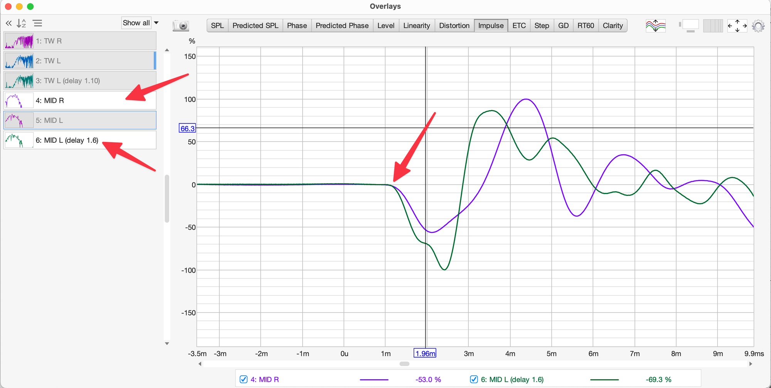Click the graph limits arrows icon
The width and height of the screenshot is (771, 388).
coord(737,26)
